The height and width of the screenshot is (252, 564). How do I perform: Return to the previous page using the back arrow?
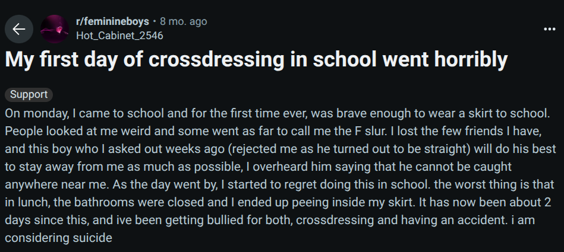coord(19,28)
